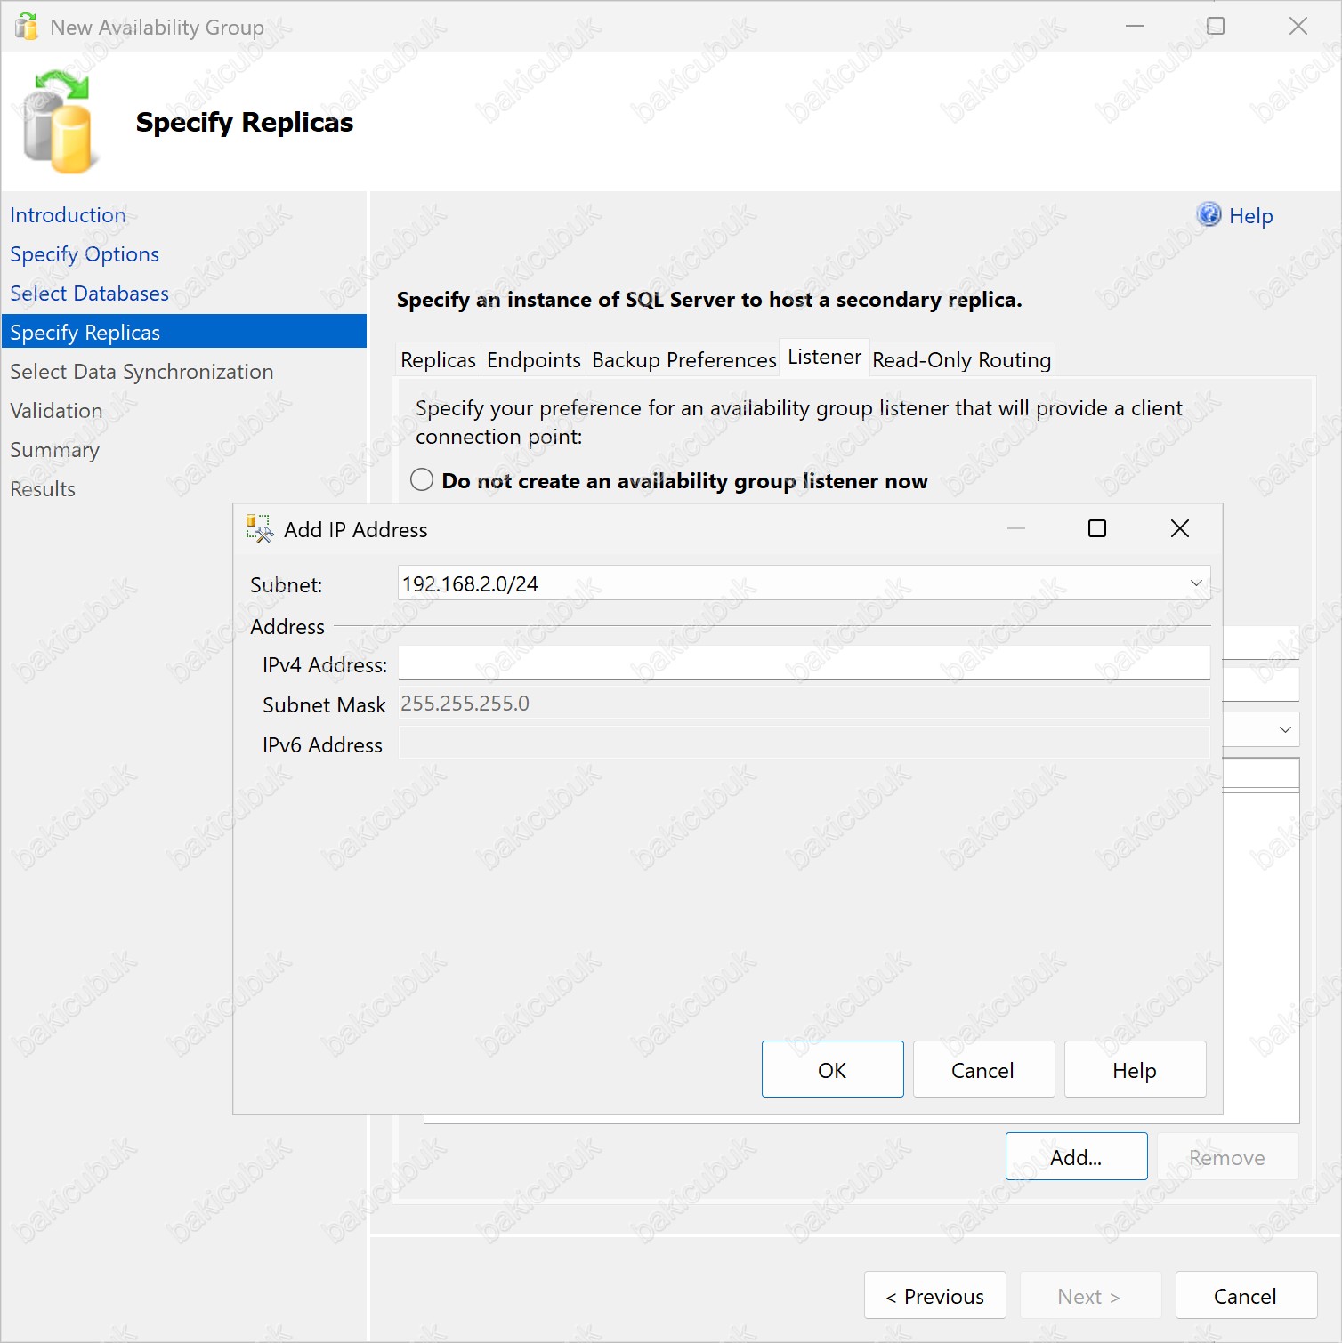Minimize the New Availability Group window
Viewport: 1342px width, 1343px height.
(1134, 27)
